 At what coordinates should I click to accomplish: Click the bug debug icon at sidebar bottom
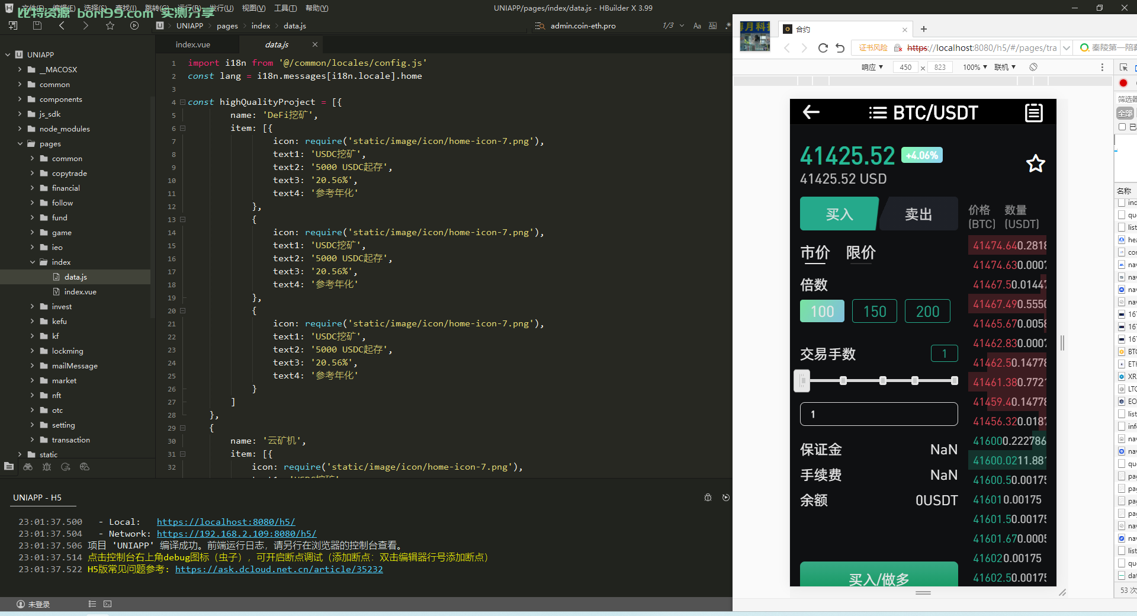click(47, 467)
